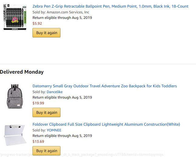Click the return eligibility text under Zebra Pen

(62, 18)
